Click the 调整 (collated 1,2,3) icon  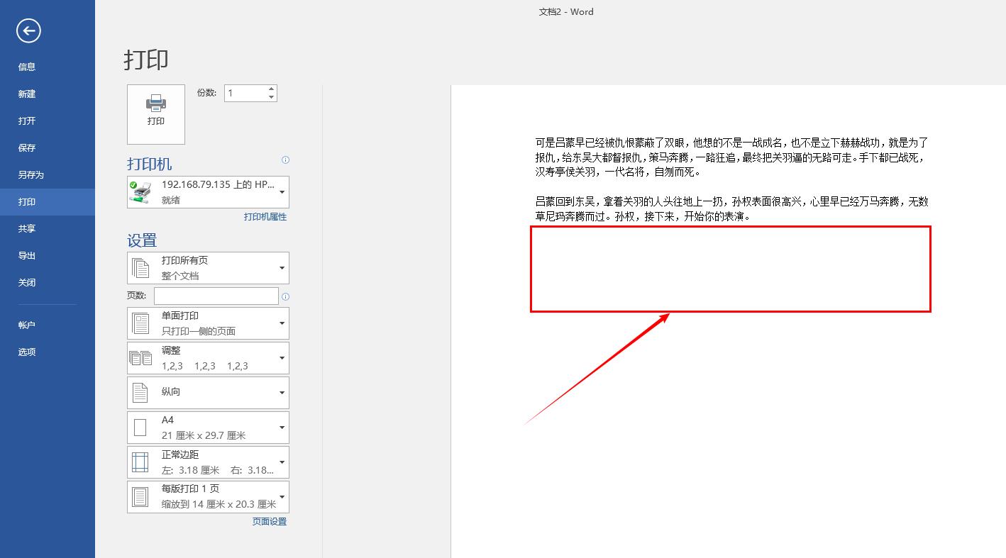click(140, 357)
